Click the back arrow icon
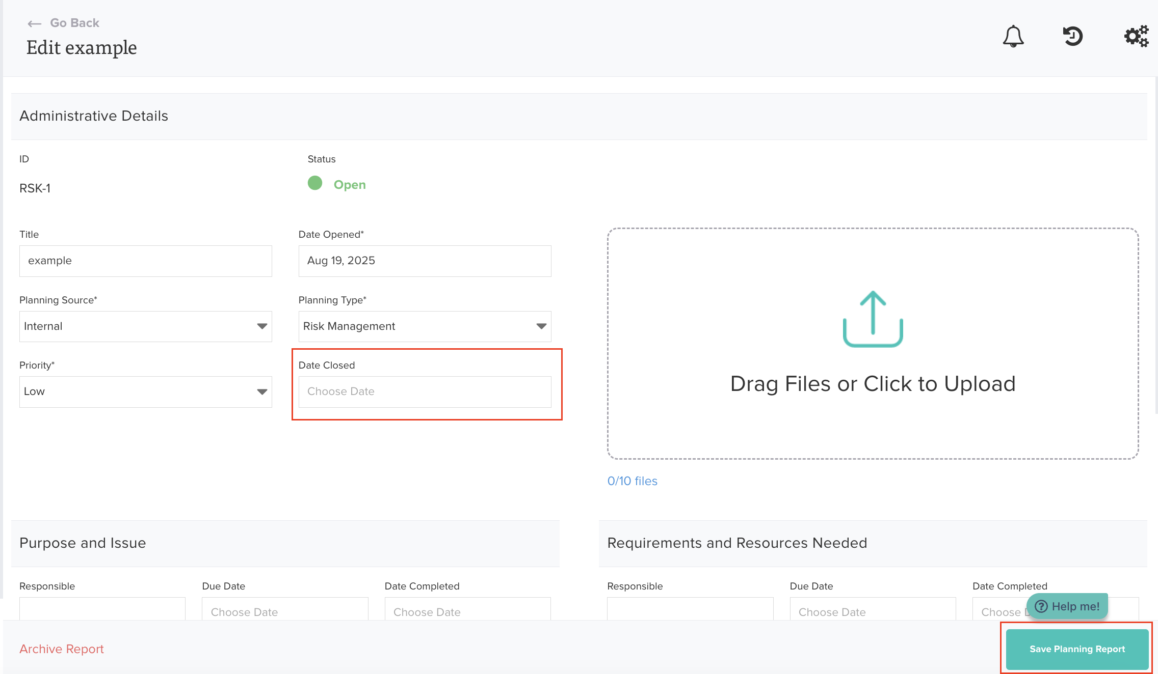Image resolution: width=1158 pixels, height=674 pixels. (x=34, y=23)
